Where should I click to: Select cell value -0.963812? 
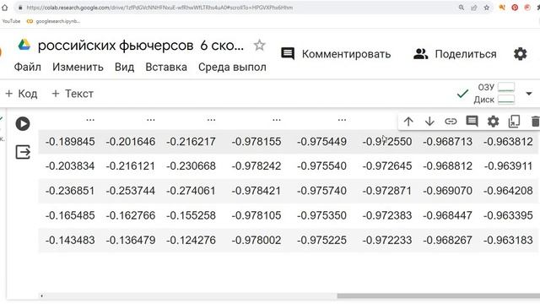click(x=508, y=141)
